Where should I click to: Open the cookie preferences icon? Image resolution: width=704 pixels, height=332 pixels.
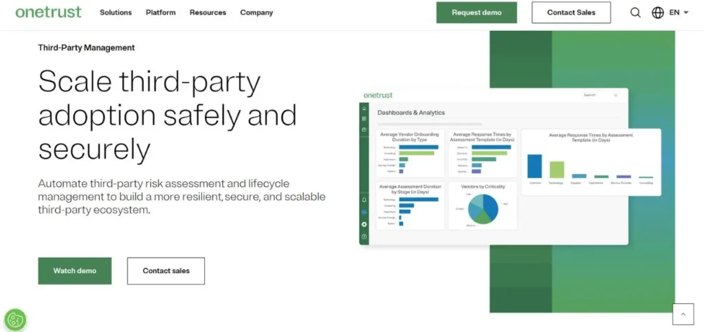[15, 319]
